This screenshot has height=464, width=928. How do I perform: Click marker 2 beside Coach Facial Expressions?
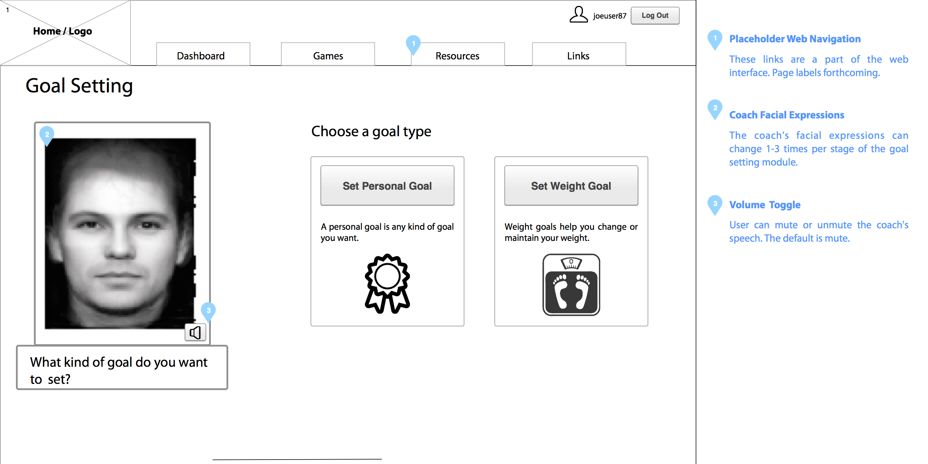[x=715, y=108]
